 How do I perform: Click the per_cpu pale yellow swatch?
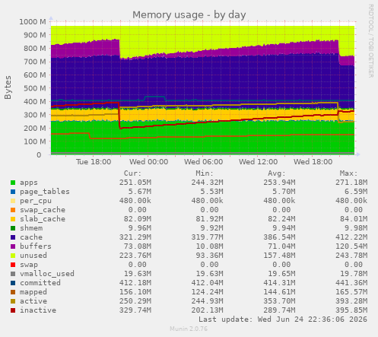pos(13,201)
